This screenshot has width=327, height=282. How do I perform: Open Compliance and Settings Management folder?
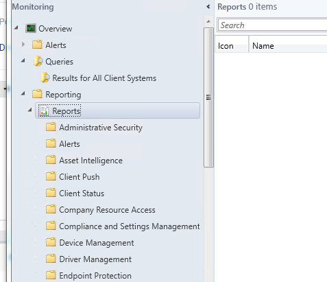click(130, 226)
